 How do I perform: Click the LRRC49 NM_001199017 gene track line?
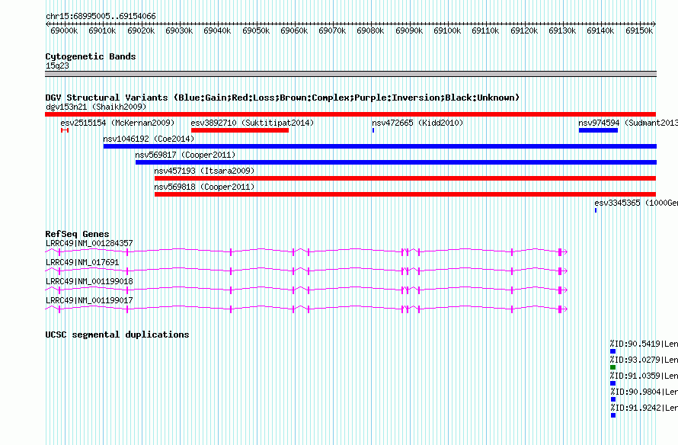pyautogui.click(x=306, y=309)
